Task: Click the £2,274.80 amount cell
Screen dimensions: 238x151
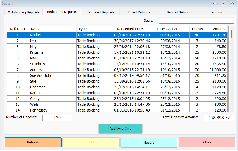Action: [216, 93]
